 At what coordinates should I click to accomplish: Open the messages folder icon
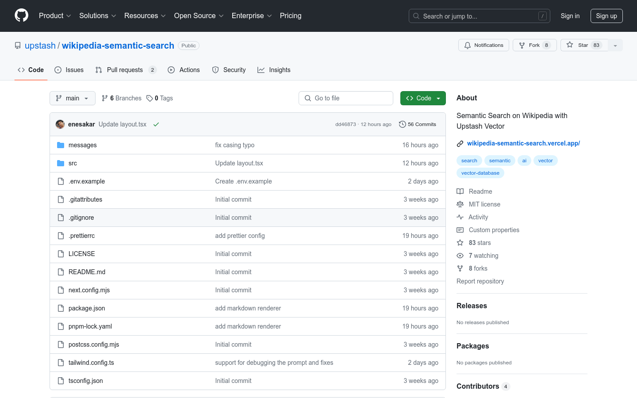61,145
